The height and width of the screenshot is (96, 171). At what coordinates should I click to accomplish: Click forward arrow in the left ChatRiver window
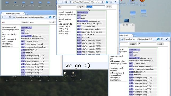click(x=6, y=17)
